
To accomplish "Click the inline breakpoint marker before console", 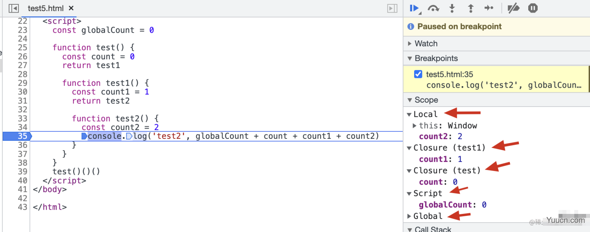I will [84, 136].
